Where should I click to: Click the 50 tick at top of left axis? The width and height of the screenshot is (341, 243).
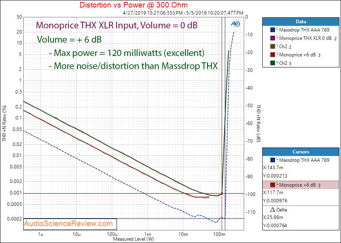[x=19, y=17]
